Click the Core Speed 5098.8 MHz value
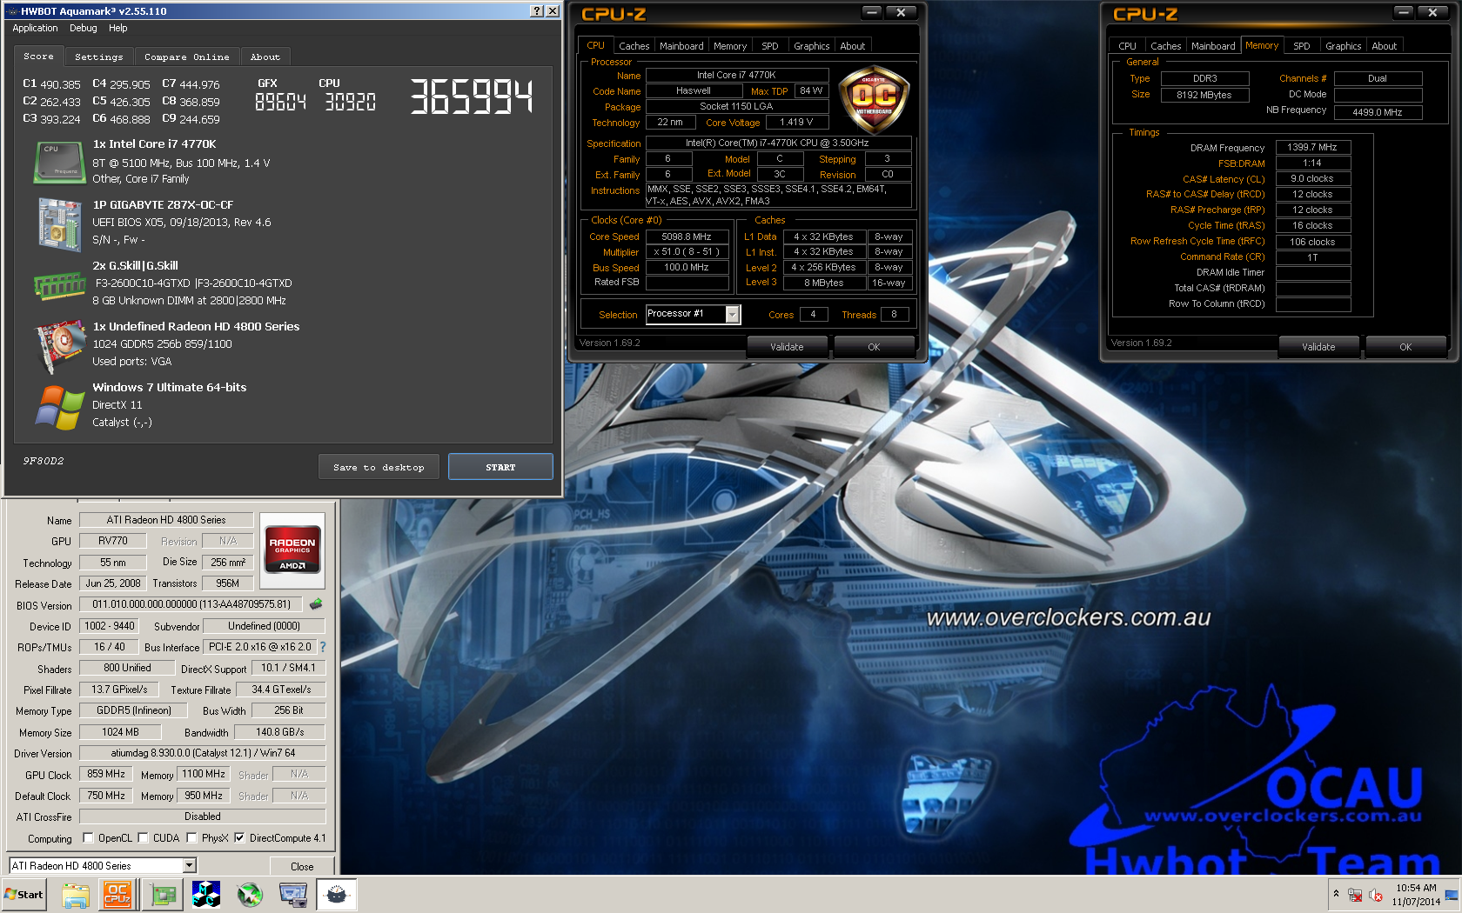Viewport: 1462px width, 913px height. pyautogui.click(x=687, y=237)
